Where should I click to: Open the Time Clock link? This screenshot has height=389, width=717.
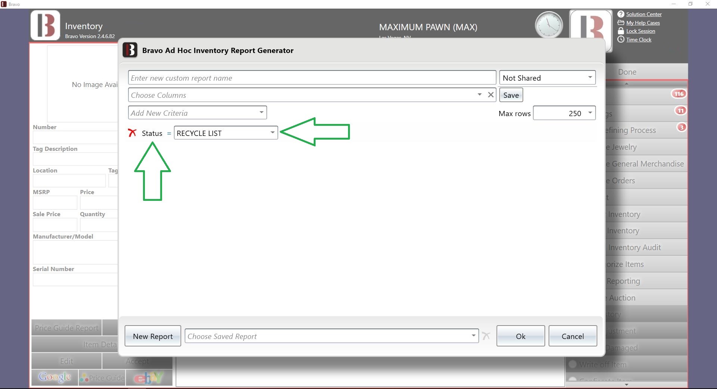click(639, 40)
